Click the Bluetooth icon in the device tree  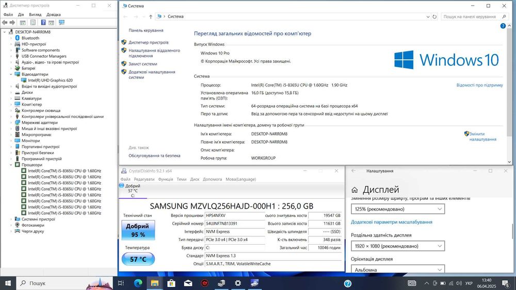pos(18,38)
